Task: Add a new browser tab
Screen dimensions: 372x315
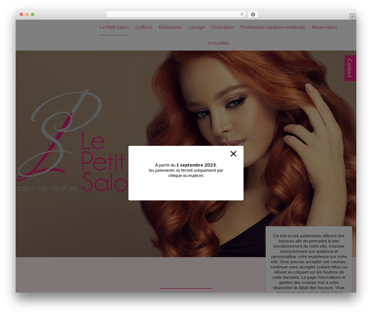Action: (353, 17)
